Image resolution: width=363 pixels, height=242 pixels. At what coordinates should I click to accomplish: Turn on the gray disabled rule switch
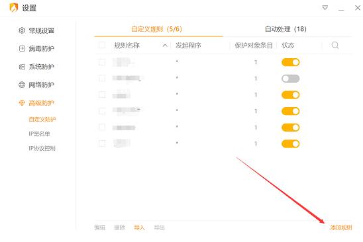(x=291, y=79)
